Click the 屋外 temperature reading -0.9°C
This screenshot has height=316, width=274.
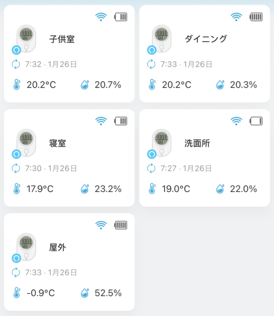coord(41,293)
